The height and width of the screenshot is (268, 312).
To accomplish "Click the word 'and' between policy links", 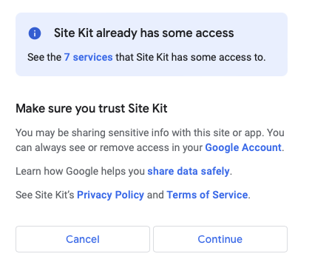I will click(x=155, y=195).
